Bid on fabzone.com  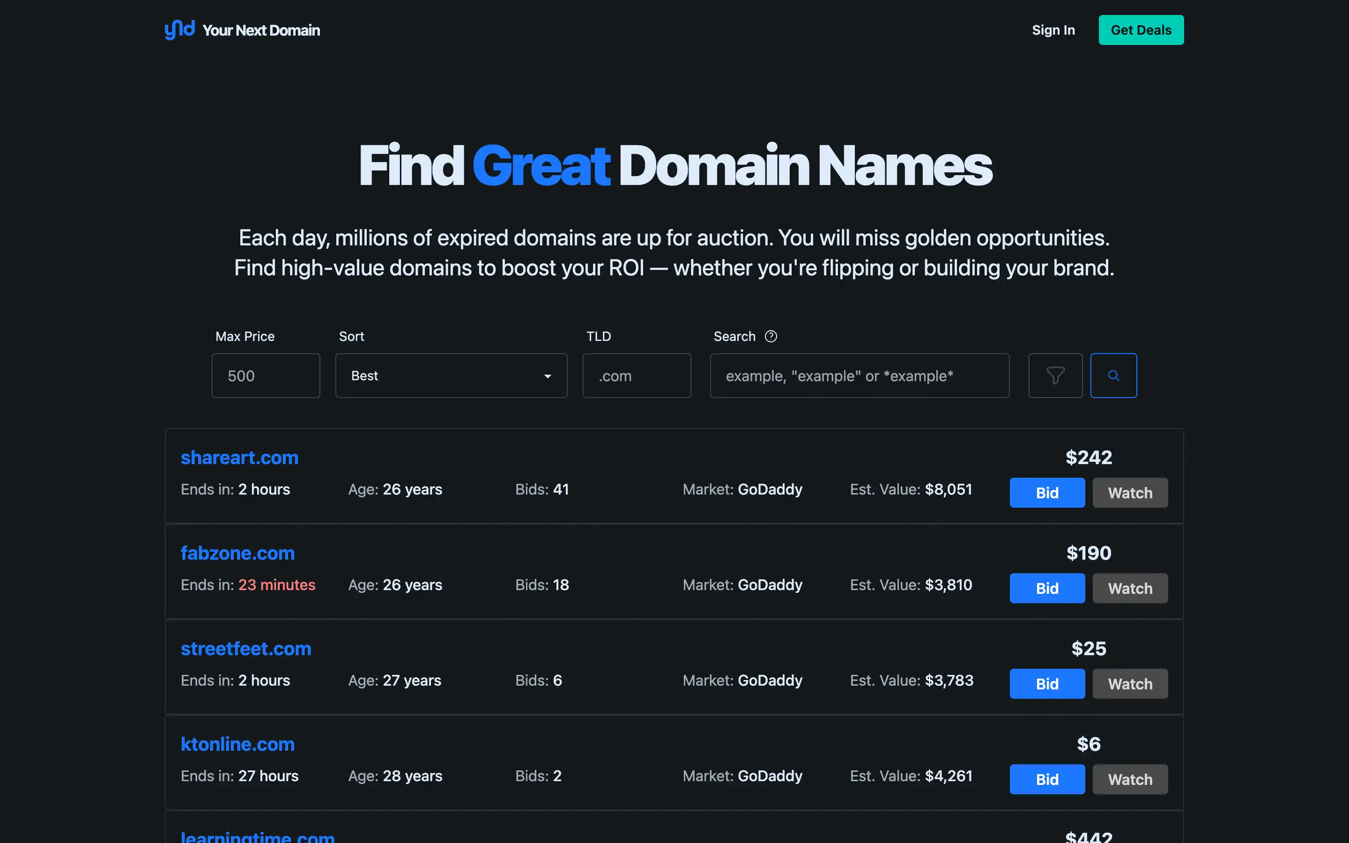point(1047,588)
